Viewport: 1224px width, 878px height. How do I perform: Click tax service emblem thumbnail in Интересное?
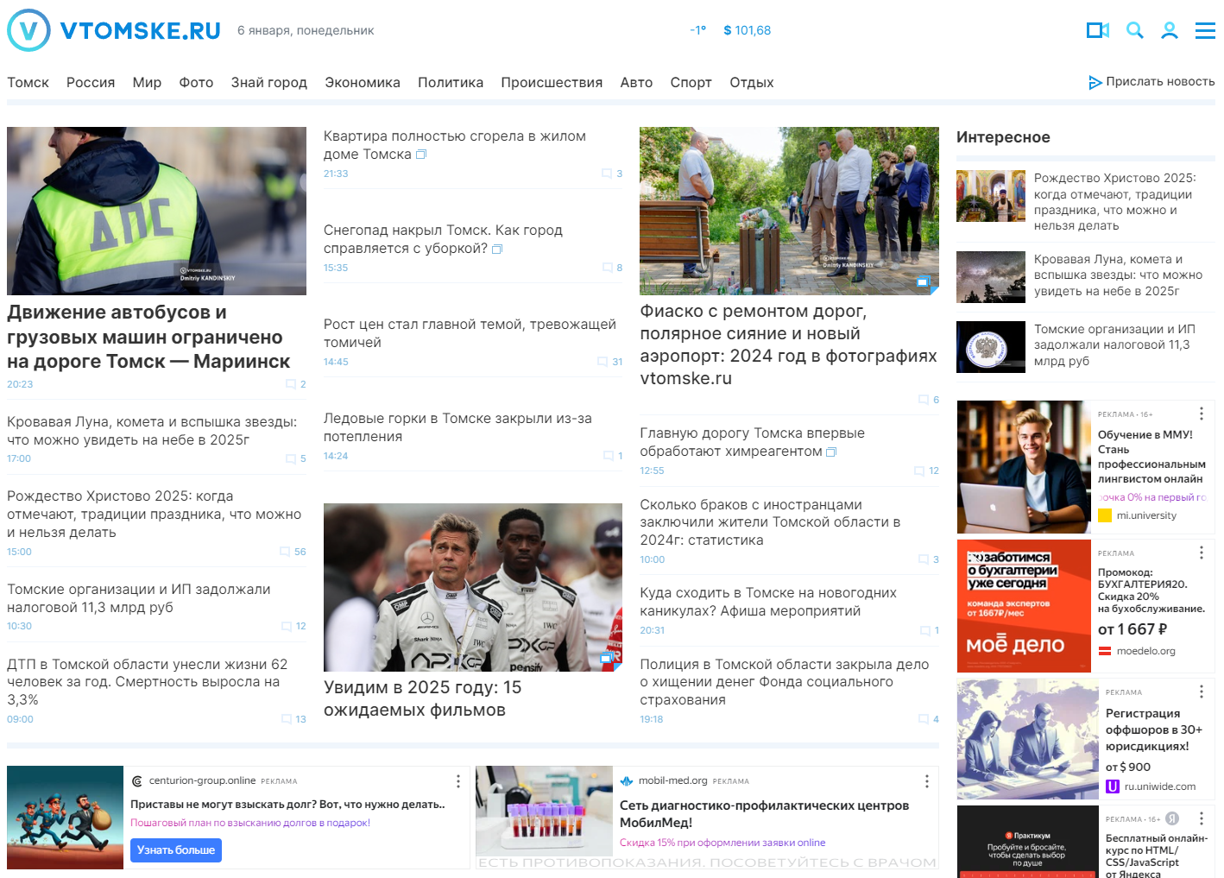coord(991,347)
